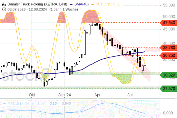Toggle the SSTOC(5, 5, 3) indicator label
This screenshot has width=177, height=118.
(x=108, y=4)
